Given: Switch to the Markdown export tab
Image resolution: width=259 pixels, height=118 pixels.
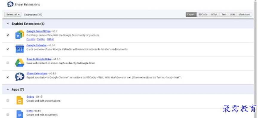Looking at the screenshot, I should (x=244, y=15).
